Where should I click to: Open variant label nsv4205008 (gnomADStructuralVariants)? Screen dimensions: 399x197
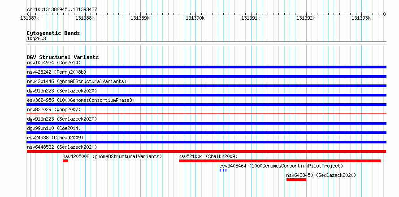pos(112,156)
